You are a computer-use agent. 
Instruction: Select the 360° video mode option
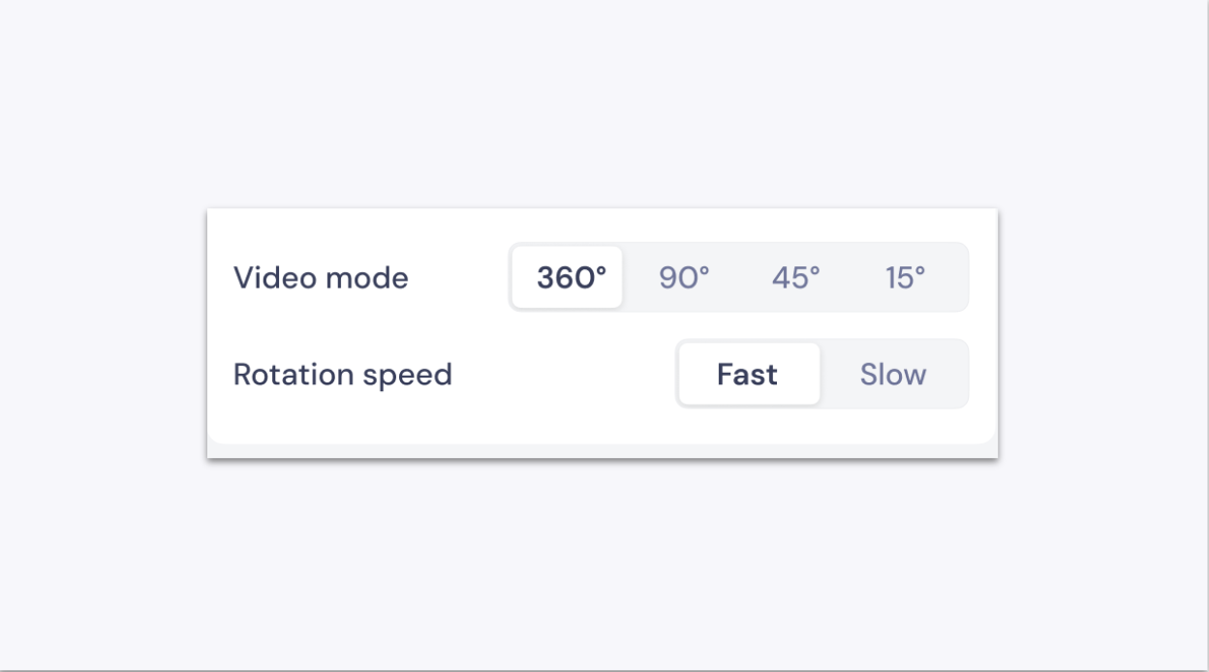pyautogui.click(x=568, y=278)
